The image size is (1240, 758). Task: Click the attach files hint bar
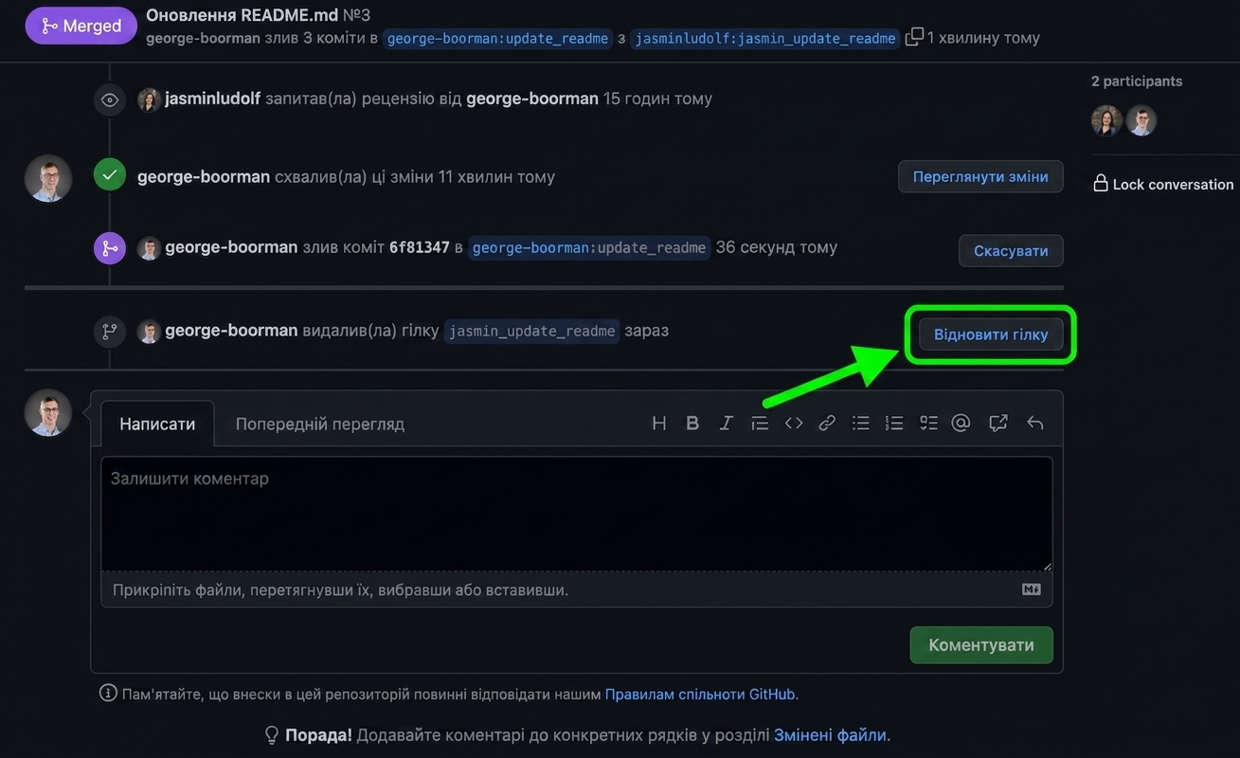point(577,589)
